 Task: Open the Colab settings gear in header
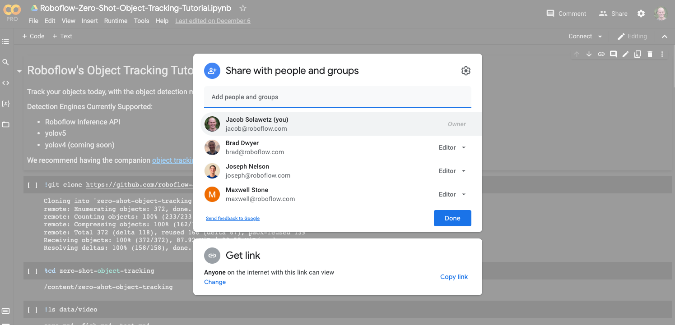641,14
